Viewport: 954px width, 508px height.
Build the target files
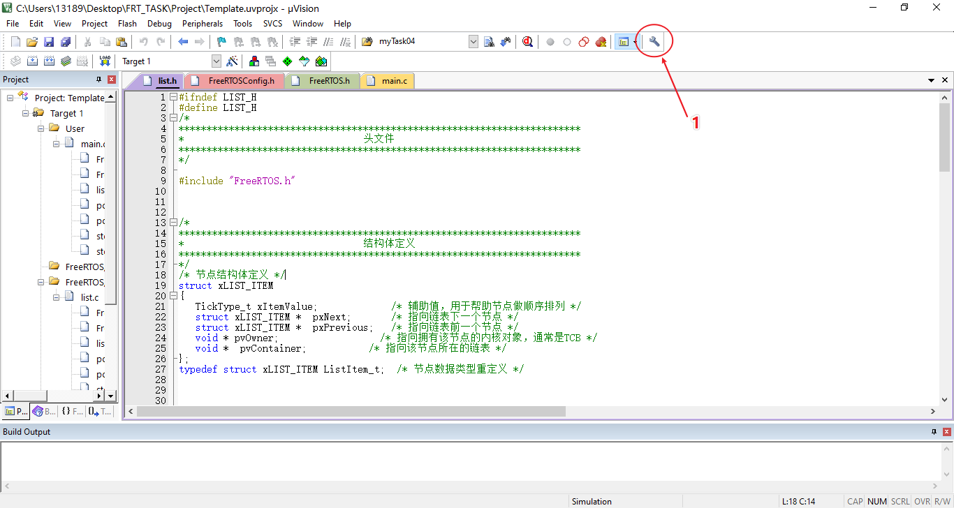pyautogui.click(x=32, y=61)
